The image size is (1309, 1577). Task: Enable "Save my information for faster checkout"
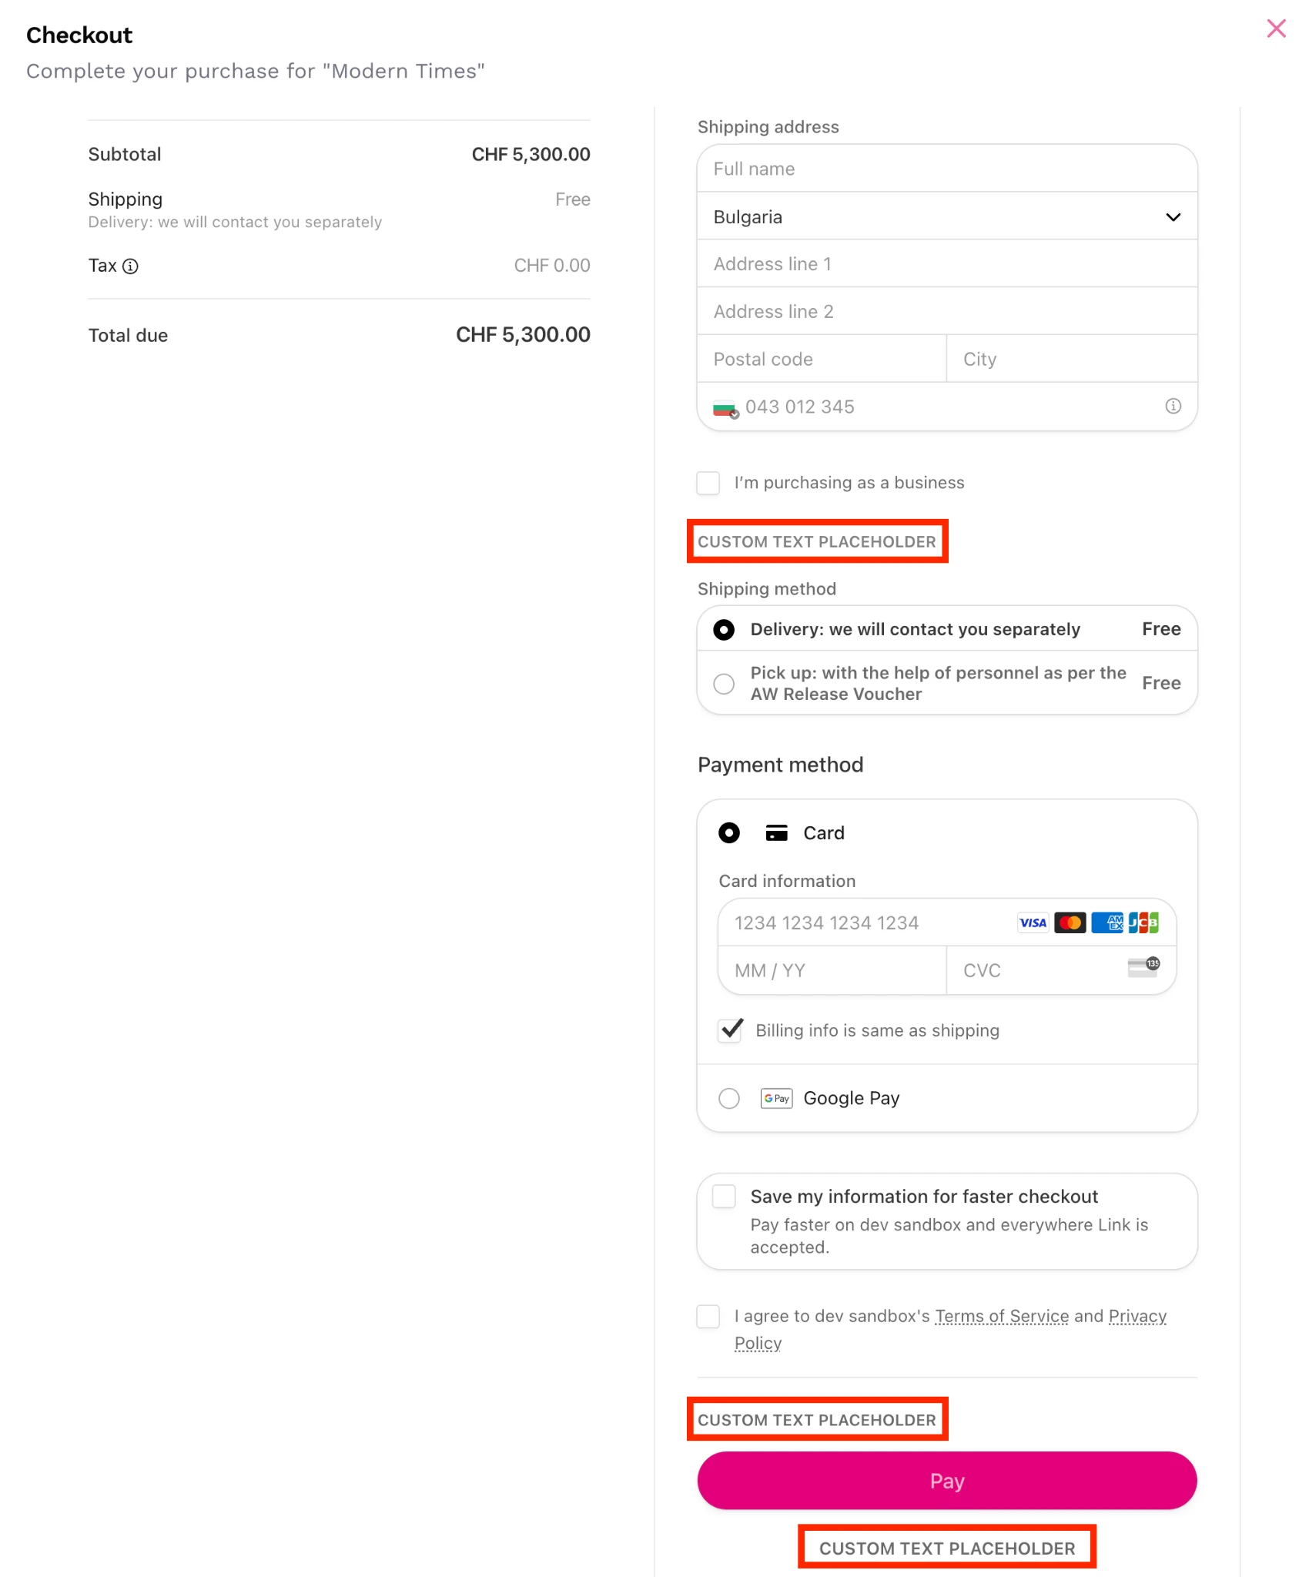pyautogui.click(x=724, y=1197)
